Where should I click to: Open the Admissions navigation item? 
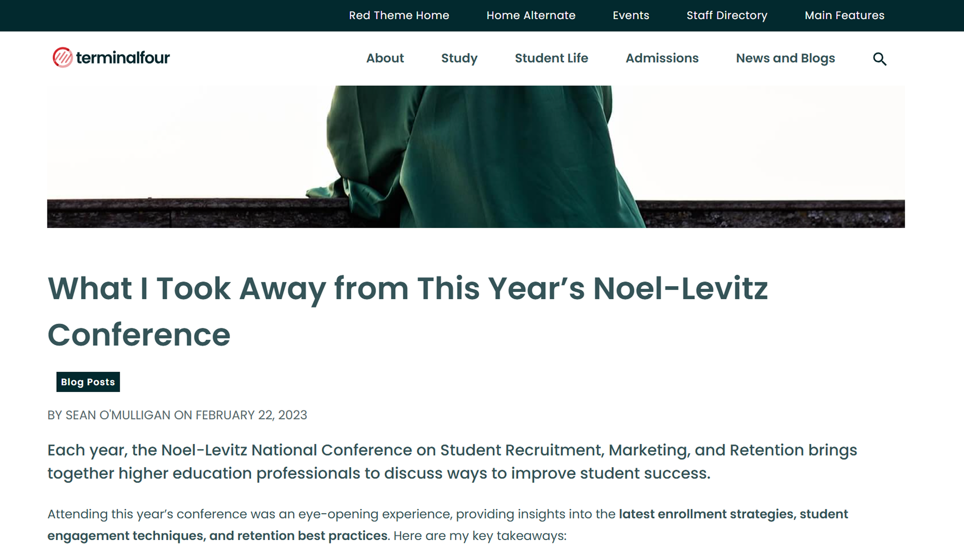662,58
